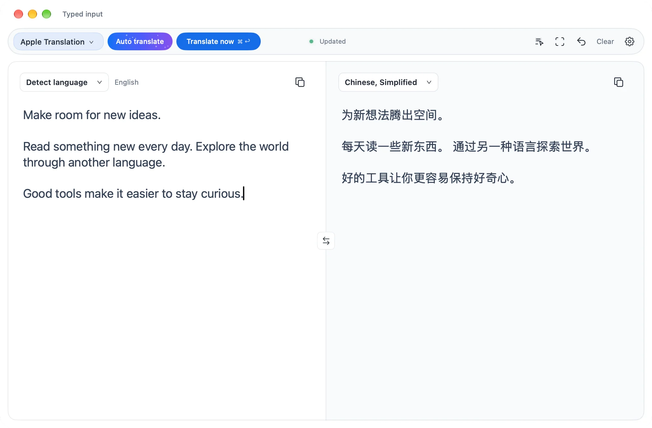
Task: Click the undo arrow icon
Action: click(x=581, y=41)
